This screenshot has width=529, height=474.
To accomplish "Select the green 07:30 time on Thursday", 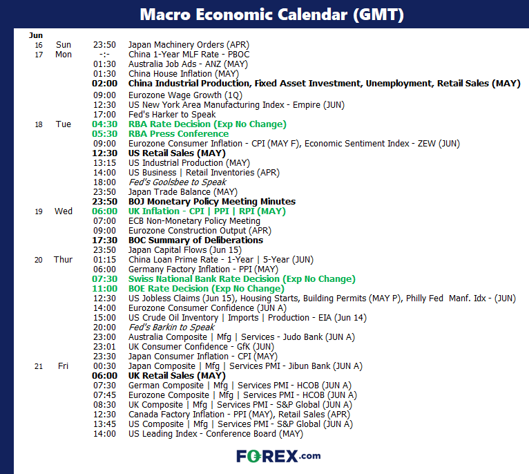I will [104, 279].
